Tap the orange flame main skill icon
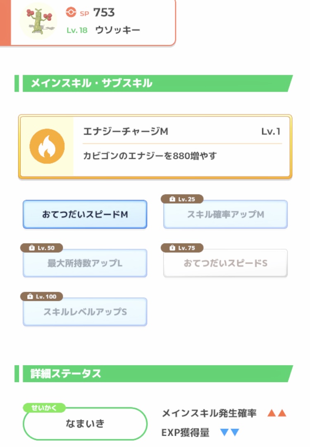The width and height of the screenshot is (310, 447). pyautogui.click(x=47, y=146)
